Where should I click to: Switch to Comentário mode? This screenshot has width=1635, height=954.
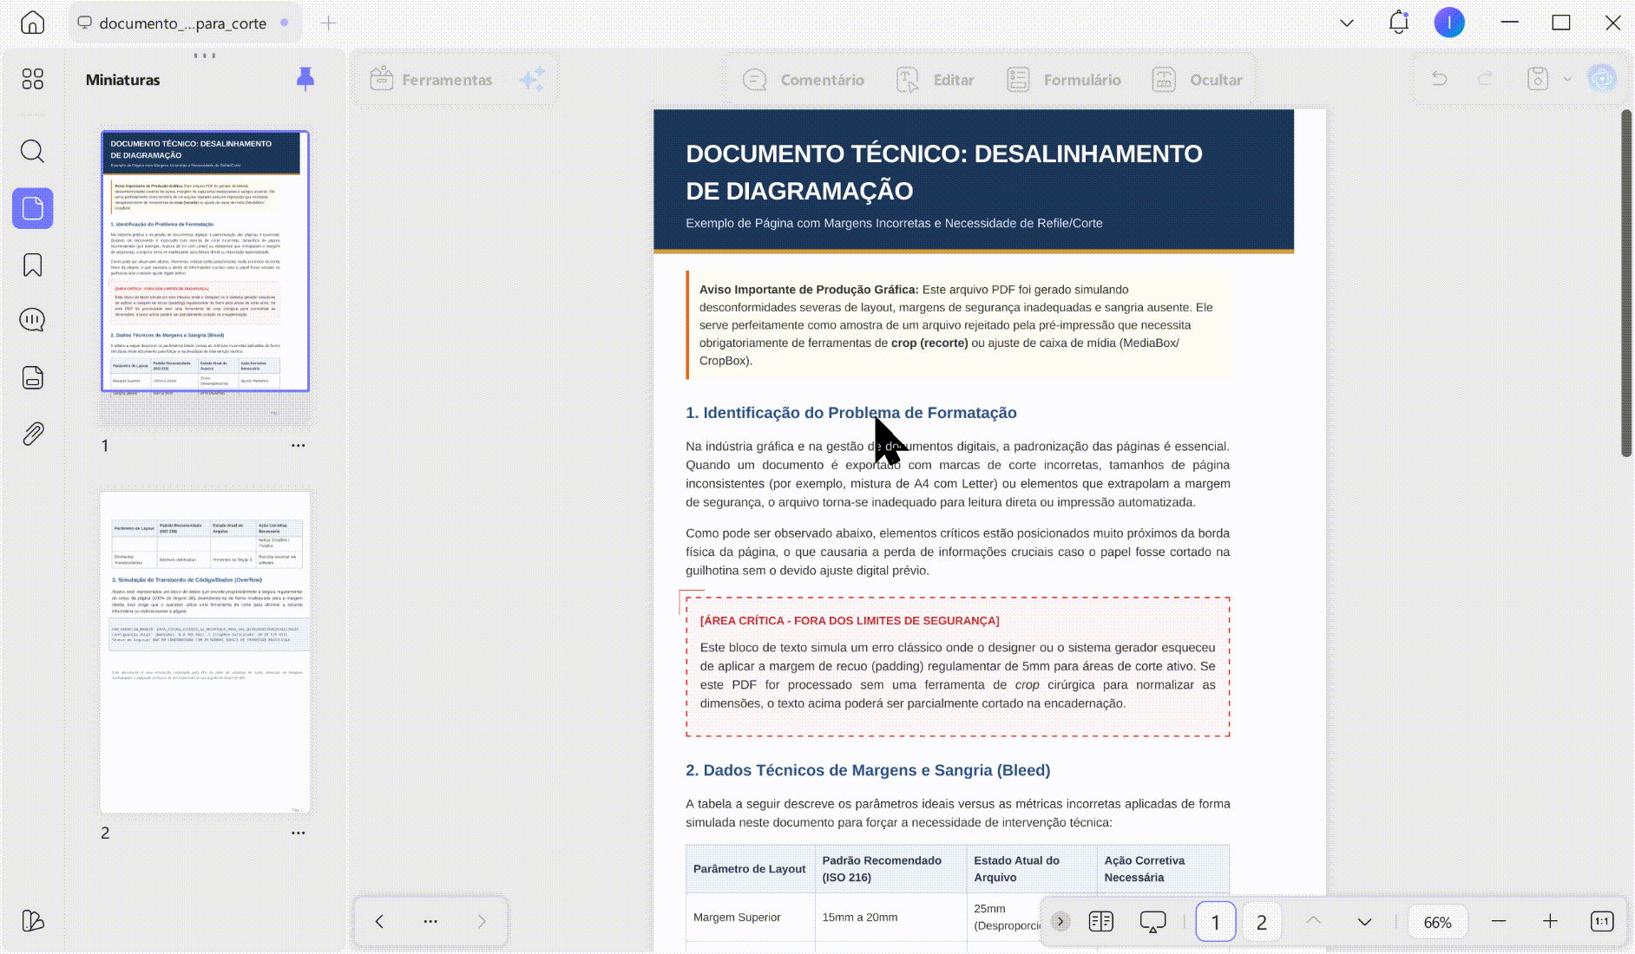pyautogui.click(x=804, y=80)
